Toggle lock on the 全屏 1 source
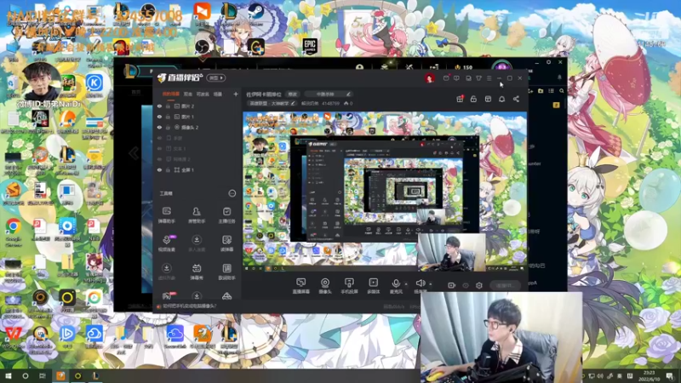 [168, 170]
